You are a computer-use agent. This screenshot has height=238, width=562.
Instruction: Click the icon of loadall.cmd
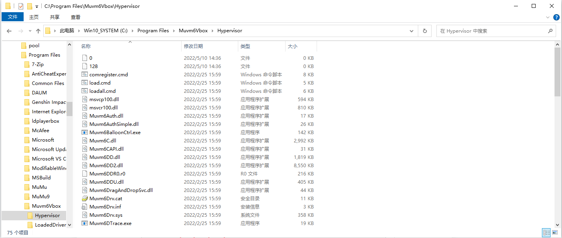click(x=85, y=91)
